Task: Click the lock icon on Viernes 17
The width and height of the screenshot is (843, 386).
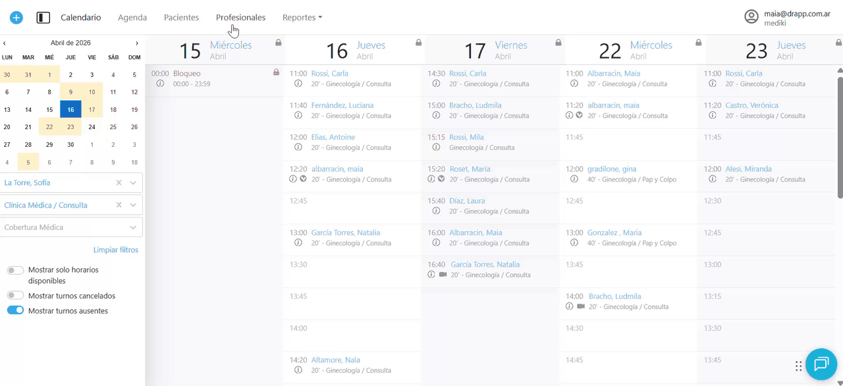Action: point(558,43)
